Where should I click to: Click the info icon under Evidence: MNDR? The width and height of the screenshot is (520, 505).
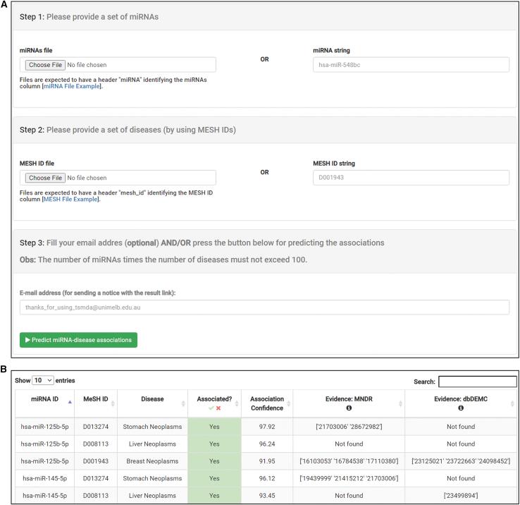[349, 408]
